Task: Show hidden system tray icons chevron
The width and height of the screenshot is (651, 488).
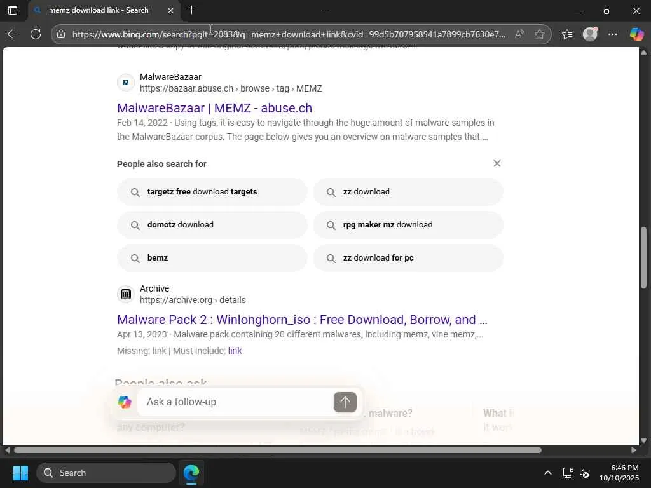Action: tap(548, 473)
